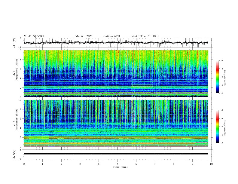Click the "8" kHz tick of ch.1 spectrogram

(x=21, y=60)
